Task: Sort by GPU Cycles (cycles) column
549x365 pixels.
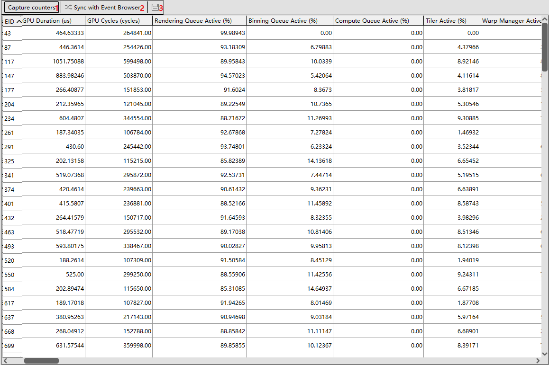Action: (119, 21)
